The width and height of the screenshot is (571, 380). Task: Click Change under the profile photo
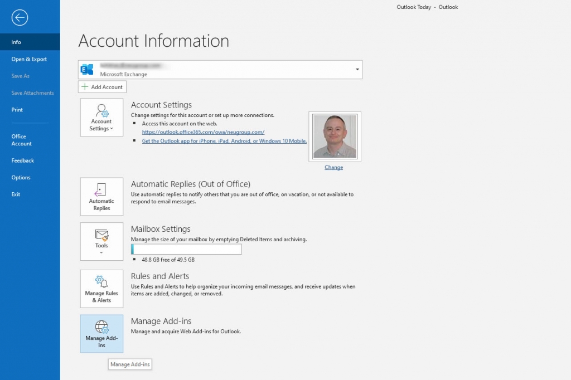(333, 167)
